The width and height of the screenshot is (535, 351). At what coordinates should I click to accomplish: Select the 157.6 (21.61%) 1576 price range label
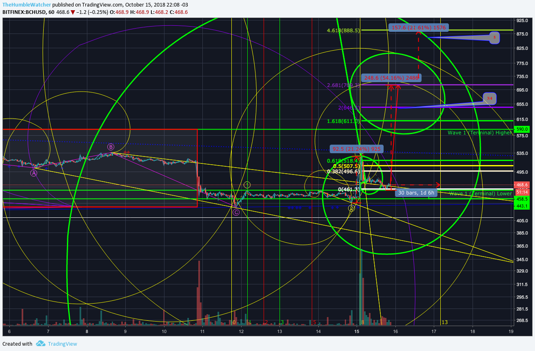tap(418, 28)
